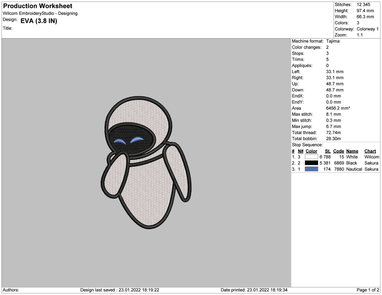The height and width of the screenshot is (295, 382).
Task: Click the EVA embroidery design preview
Action: pyautogui.click(x=146, y=162)
